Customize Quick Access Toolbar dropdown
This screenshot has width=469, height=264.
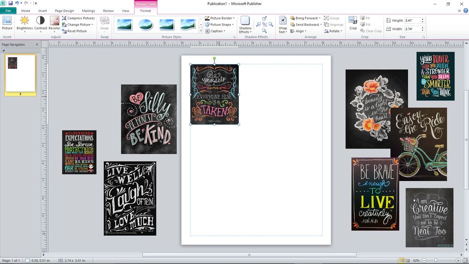tap(36, 3)
